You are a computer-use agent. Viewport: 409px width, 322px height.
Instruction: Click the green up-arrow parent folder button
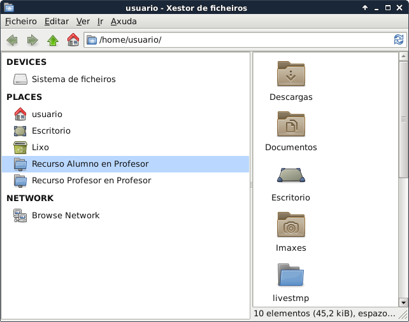(53, 40)
